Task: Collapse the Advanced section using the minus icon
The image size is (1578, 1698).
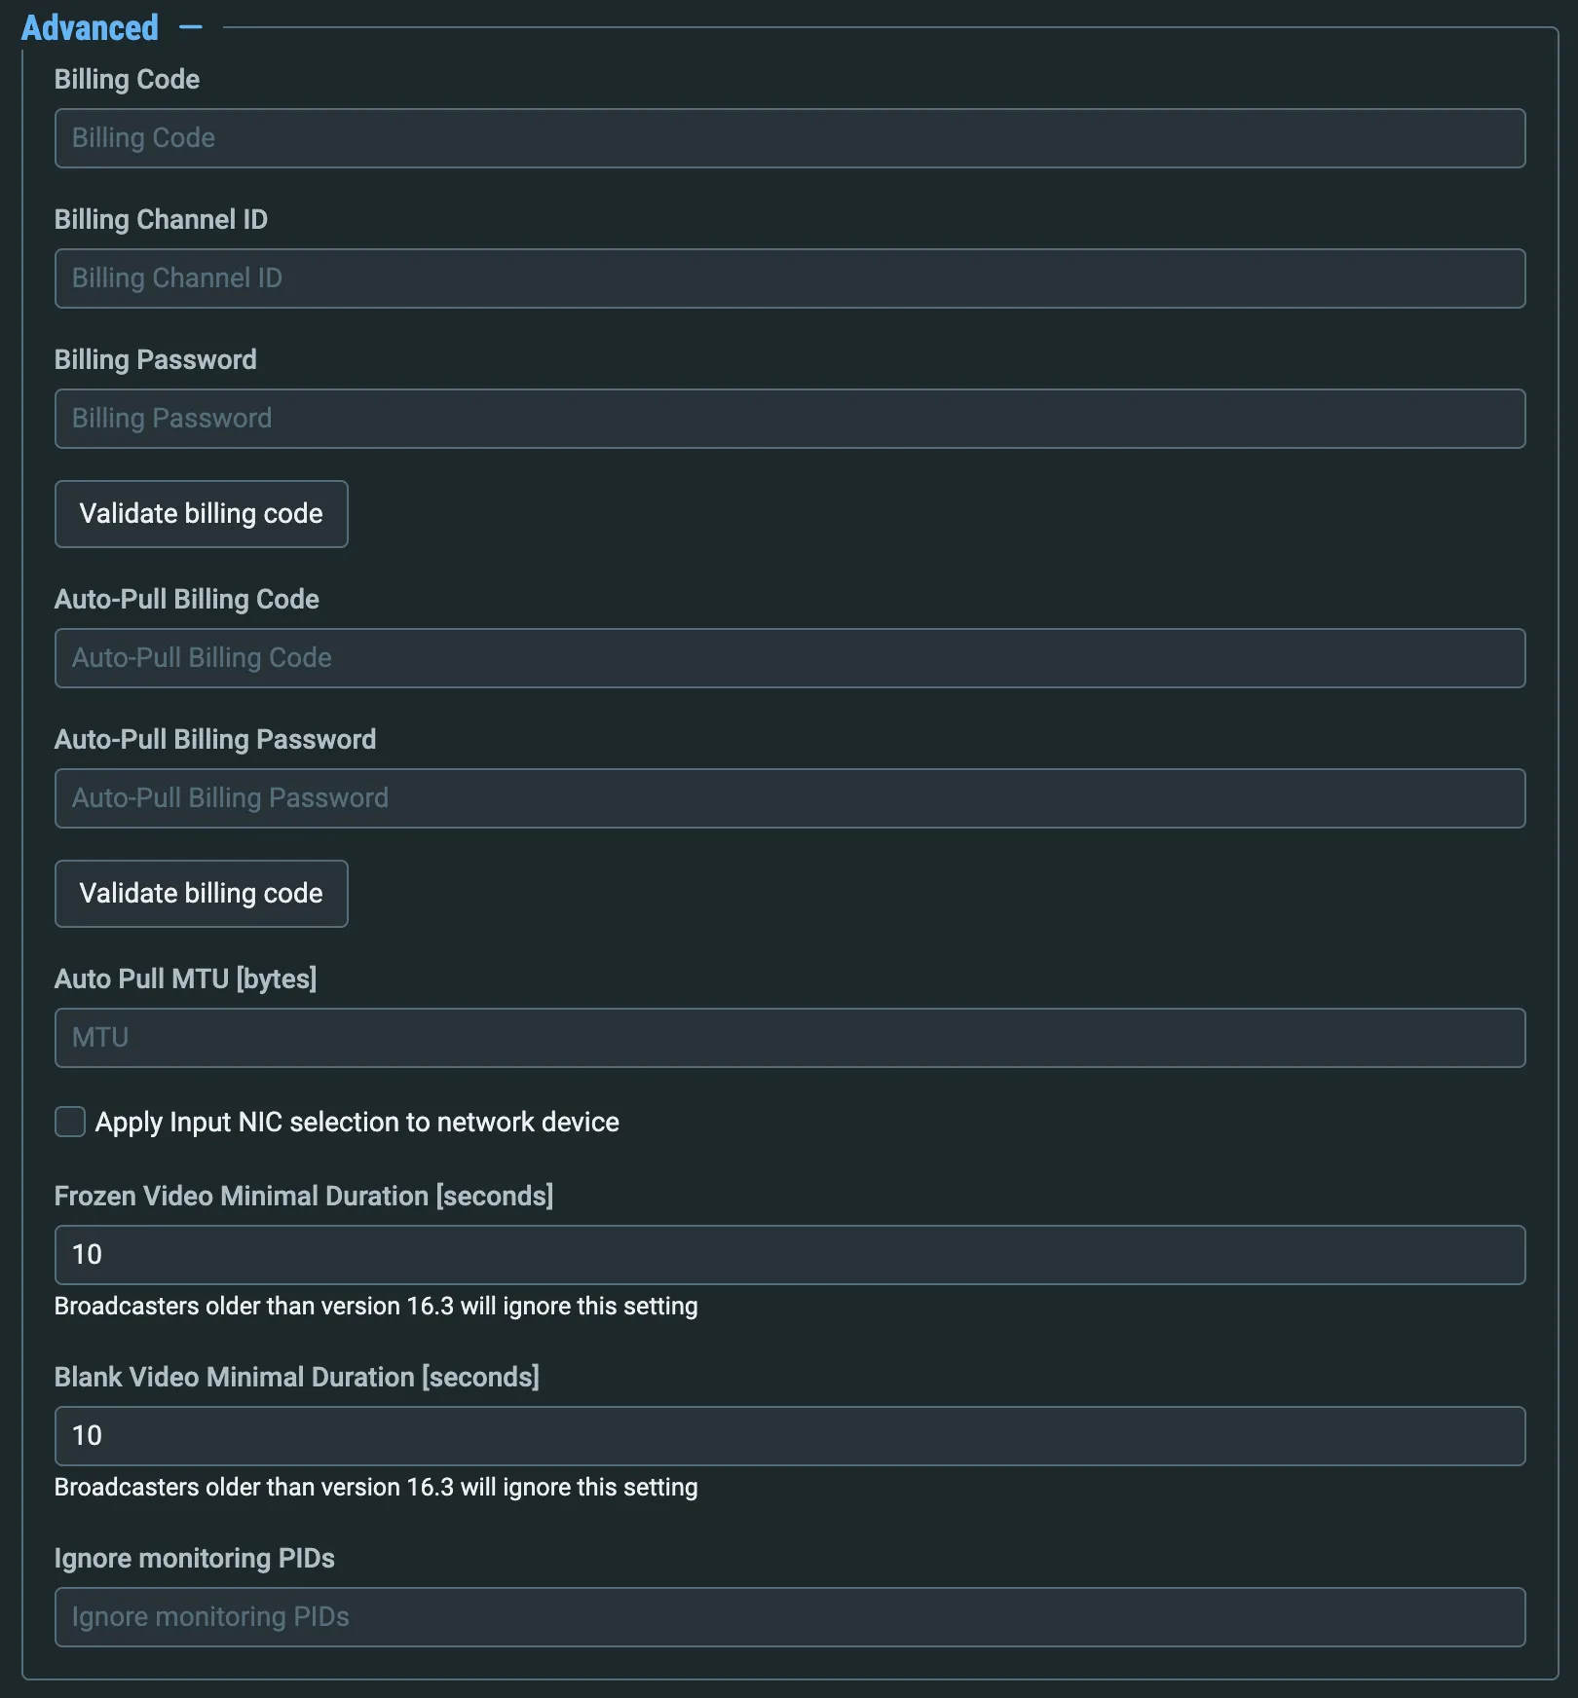Action: 191,27
